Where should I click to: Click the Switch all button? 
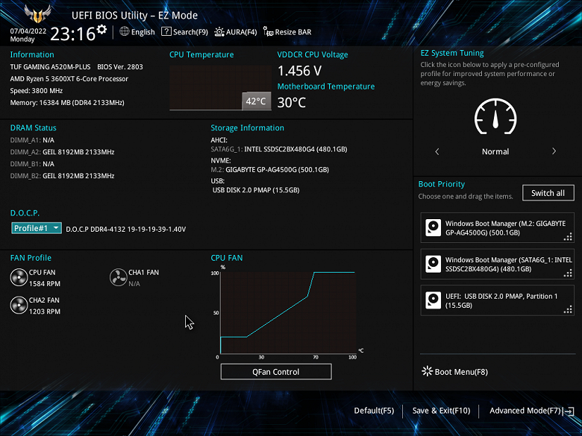coord(548,193)
